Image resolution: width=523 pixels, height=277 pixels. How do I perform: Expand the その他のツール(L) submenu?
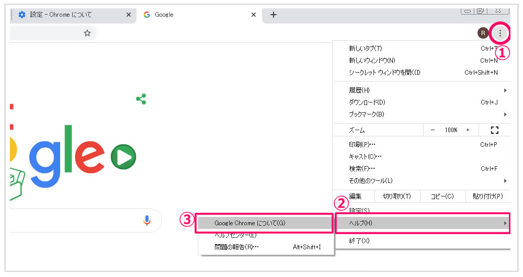pyautogui.click(x=422, y=181)
